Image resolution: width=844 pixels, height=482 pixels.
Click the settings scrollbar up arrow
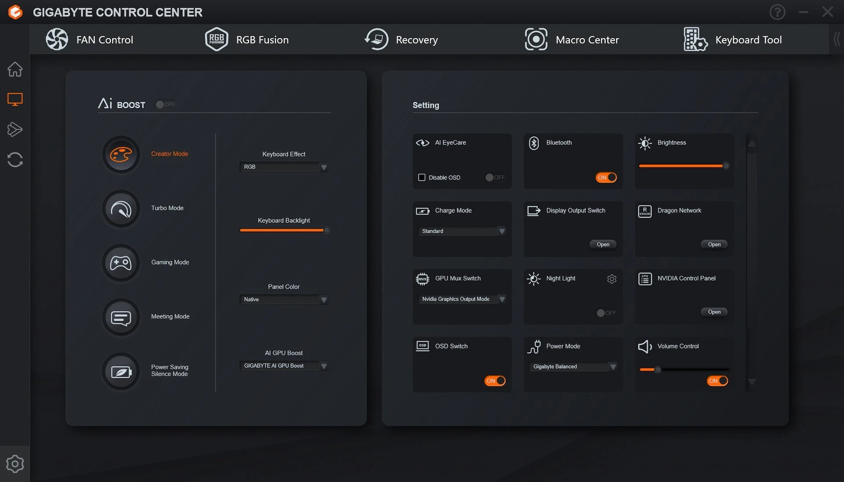click(x=752, y=144)
